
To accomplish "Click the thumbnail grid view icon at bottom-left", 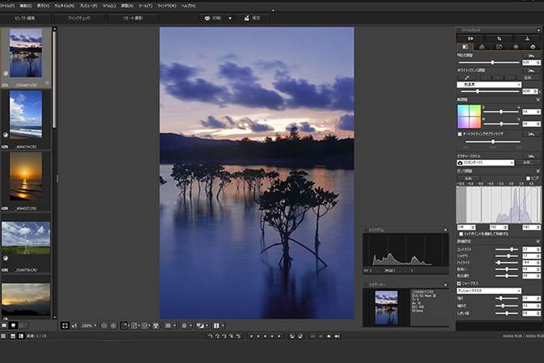I will point(5,324).
